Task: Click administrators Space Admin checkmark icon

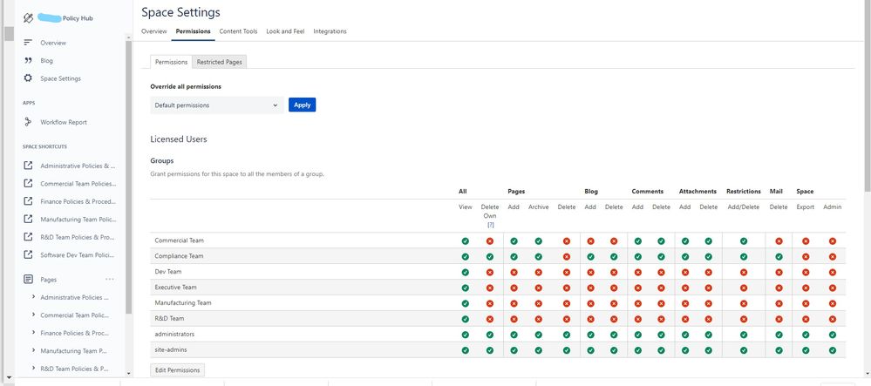Action: pyautogui.click(x=832, y=335)
